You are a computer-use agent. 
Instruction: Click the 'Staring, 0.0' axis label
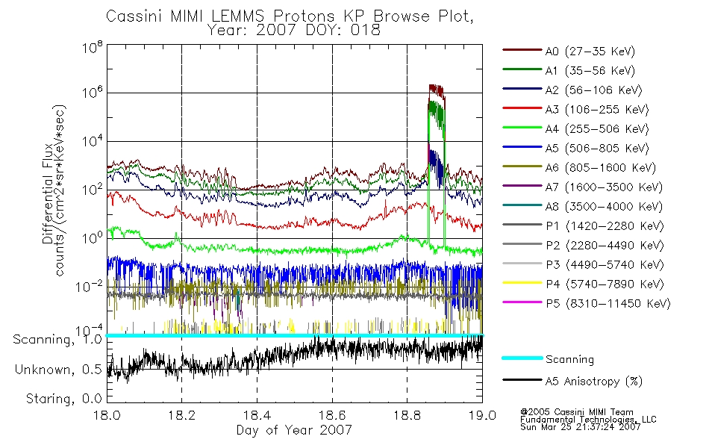(63, 399)
